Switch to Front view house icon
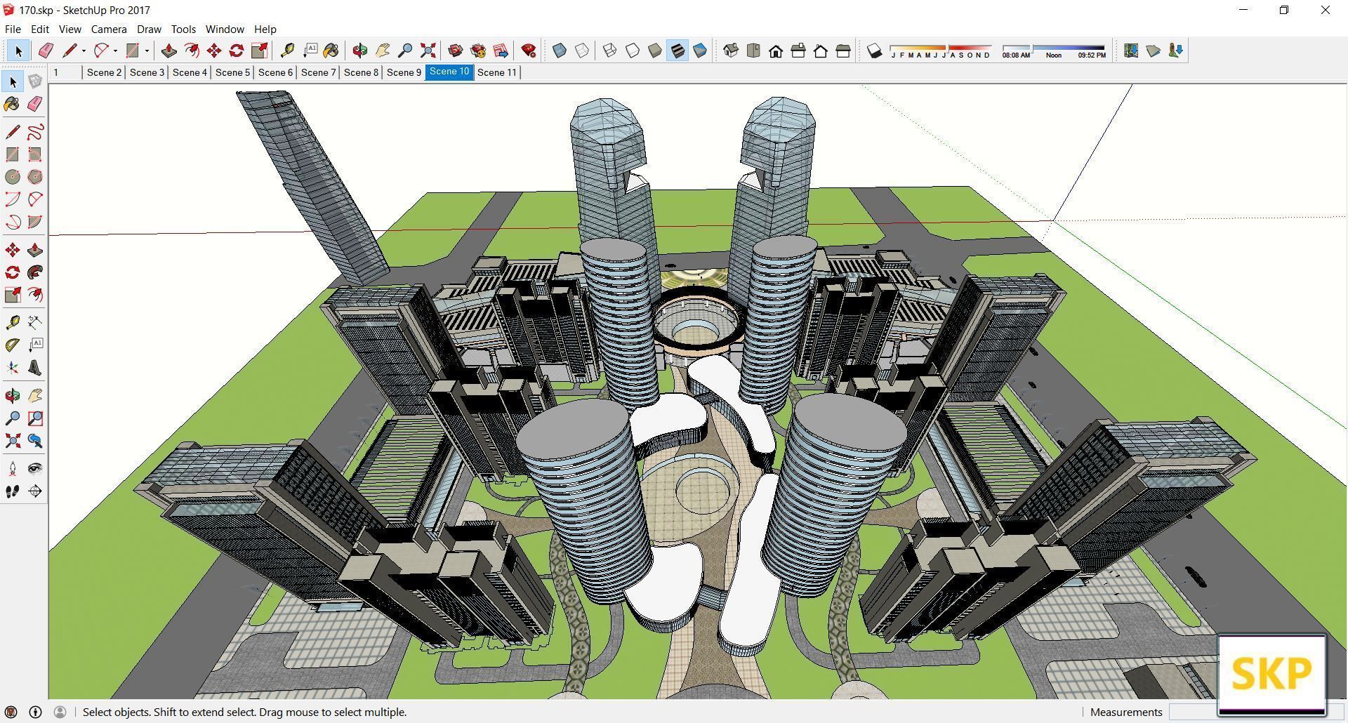The image size is (1348, 723). point(775,51)
